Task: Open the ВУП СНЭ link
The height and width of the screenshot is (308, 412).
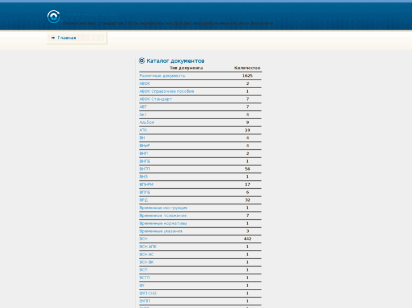Action: pyautogui.click(x=148, y=293)
